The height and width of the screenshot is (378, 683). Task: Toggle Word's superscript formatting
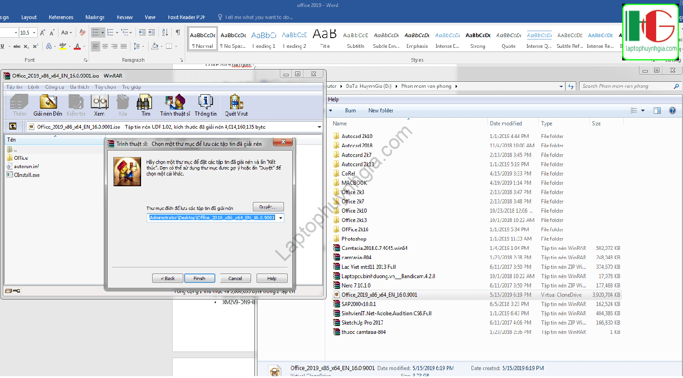pyautogui.click(x=35, y=46)
